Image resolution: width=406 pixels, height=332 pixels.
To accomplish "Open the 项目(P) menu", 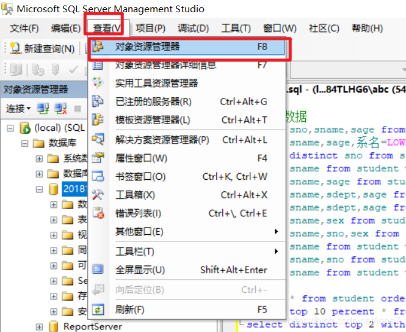I will [x=151, y=28].
